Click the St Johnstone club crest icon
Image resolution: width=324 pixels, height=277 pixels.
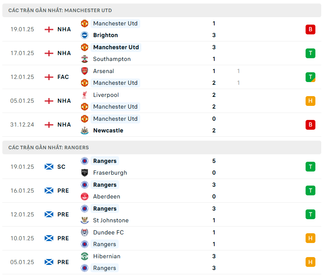[x=85, y=220]
